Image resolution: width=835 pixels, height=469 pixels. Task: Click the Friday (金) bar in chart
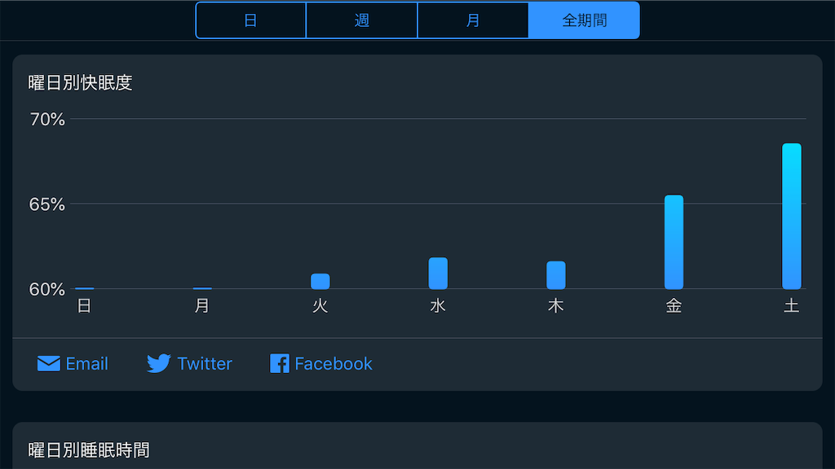click(x=674, y=242)
